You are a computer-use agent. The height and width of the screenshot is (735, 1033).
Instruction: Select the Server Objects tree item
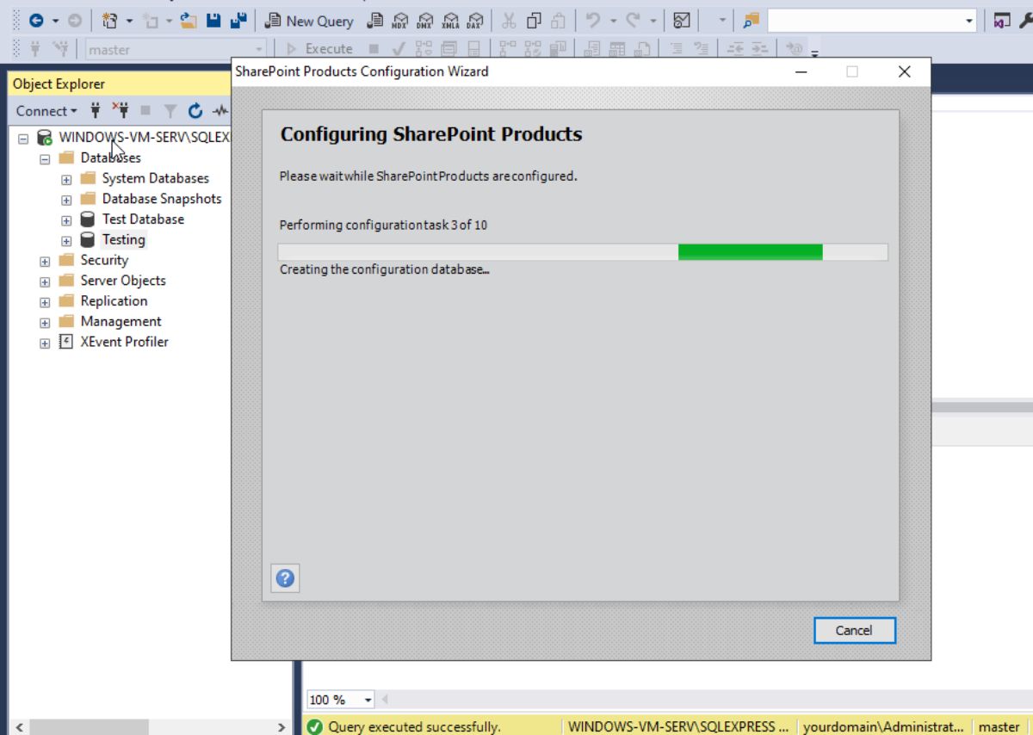[123, 281]
